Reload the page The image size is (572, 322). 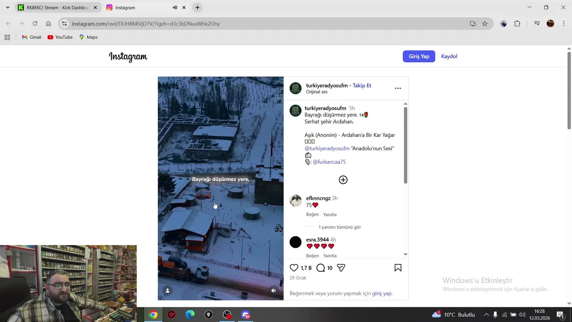coord(35,24)
